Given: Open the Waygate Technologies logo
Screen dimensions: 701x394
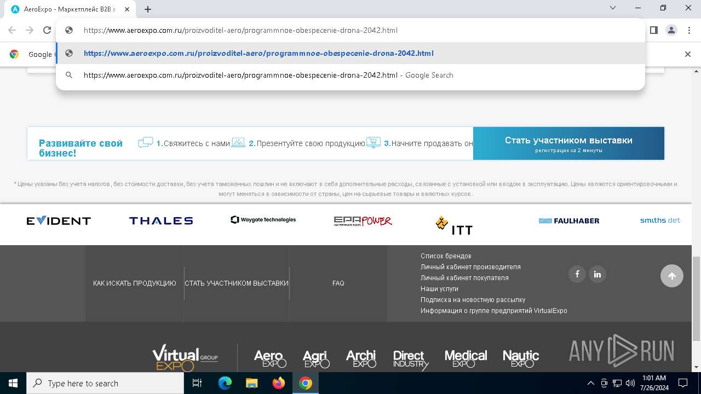Looking at the screenshot, I should (263, 219).
